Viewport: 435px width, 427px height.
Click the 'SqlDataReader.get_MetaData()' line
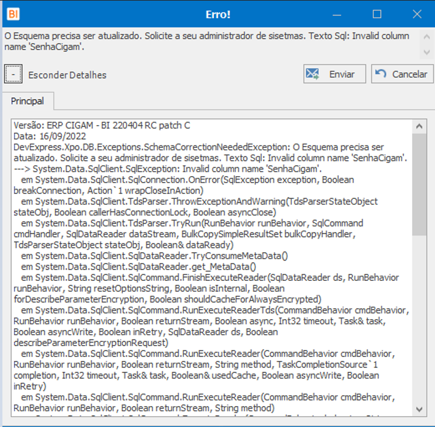pos(138,267)
